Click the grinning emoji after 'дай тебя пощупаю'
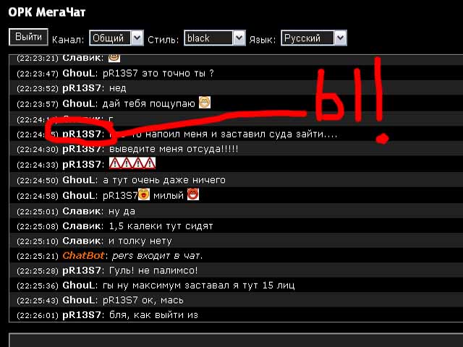The height and width of the screenshot is (347, 463). pyautogui.click(x=204, y=103)
